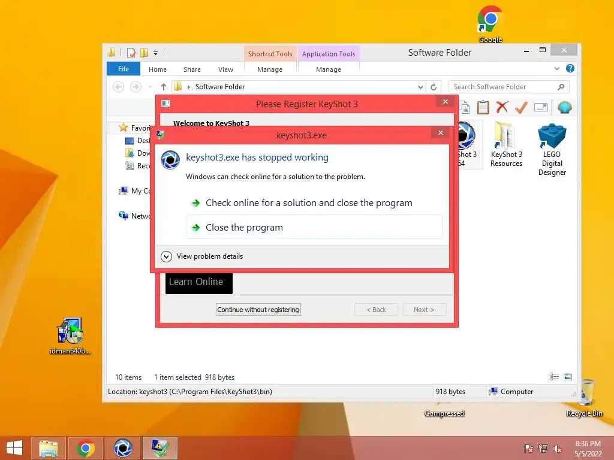Click Continue without registering
This screenshot has height=460, width=614.
[x=258, y=310]
